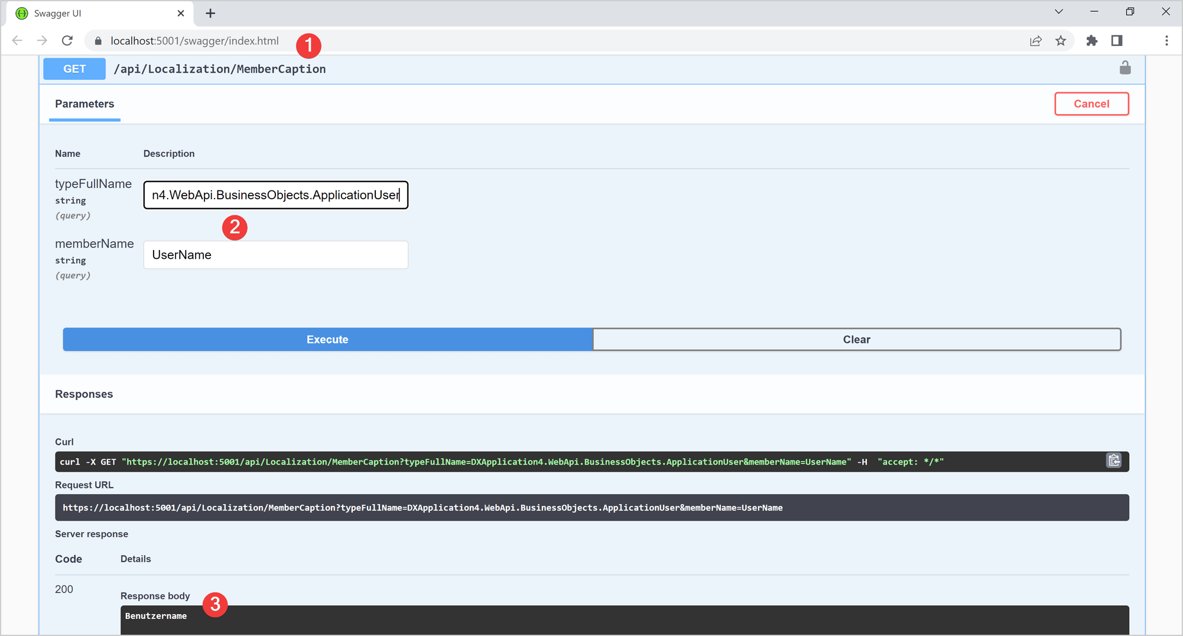The height and width of the screenshot is (636, 1183).
Task: Click the back navigation arrow
Action: point(17,40)
